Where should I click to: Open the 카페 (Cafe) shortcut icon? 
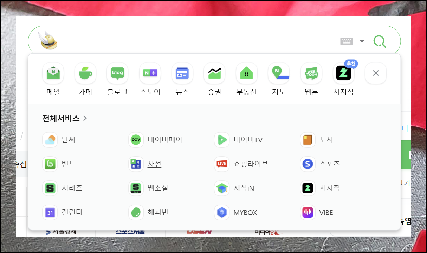coord(85,73)
